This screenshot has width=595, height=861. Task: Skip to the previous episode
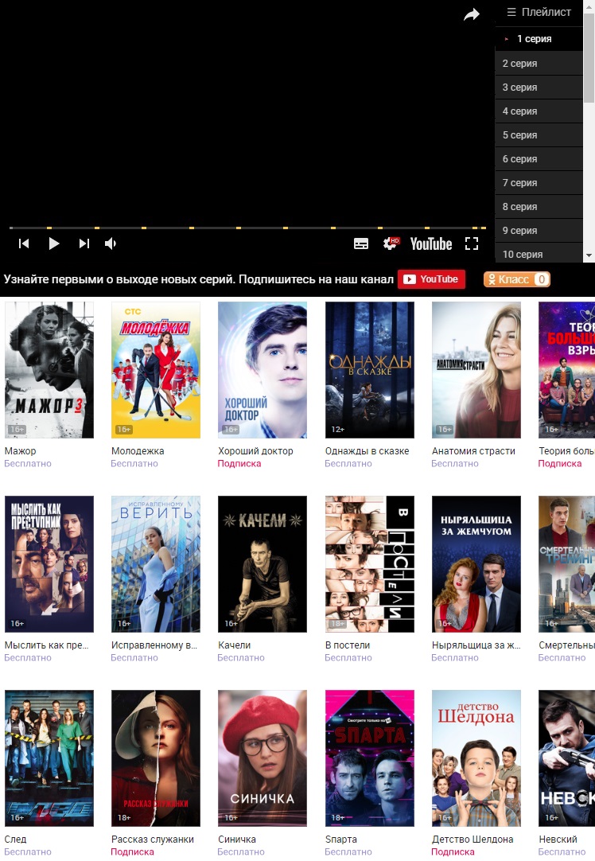(24, 243)
